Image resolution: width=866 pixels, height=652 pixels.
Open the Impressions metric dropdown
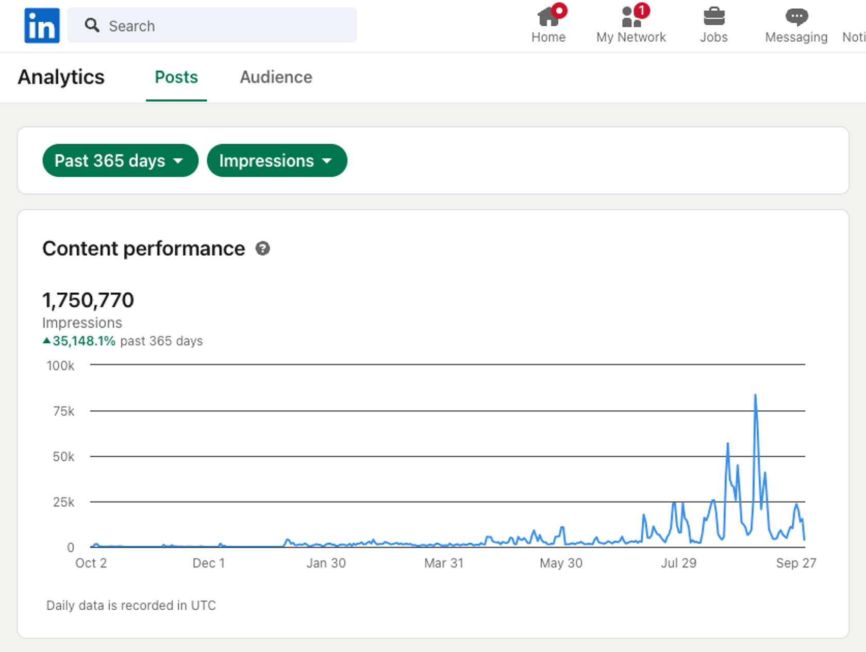tap(277, 161)
